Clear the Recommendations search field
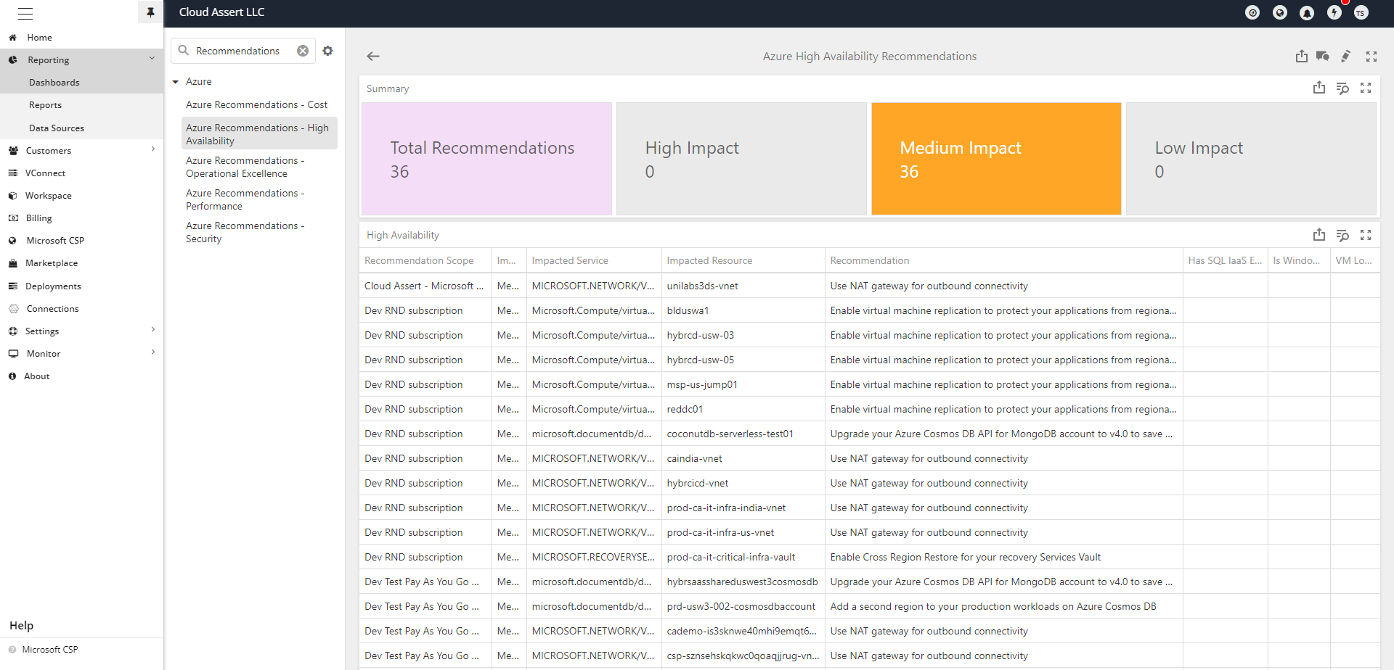Screen dimensions: 1394x670 click(303, 51)
